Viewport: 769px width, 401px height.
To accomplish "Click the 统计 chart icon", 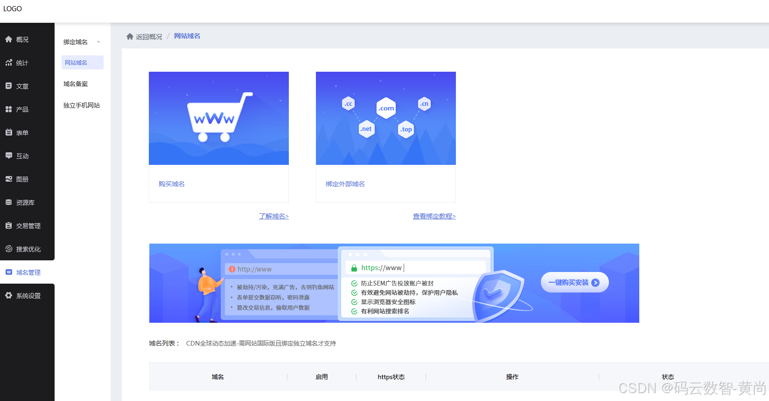I will tap(8, 63).
